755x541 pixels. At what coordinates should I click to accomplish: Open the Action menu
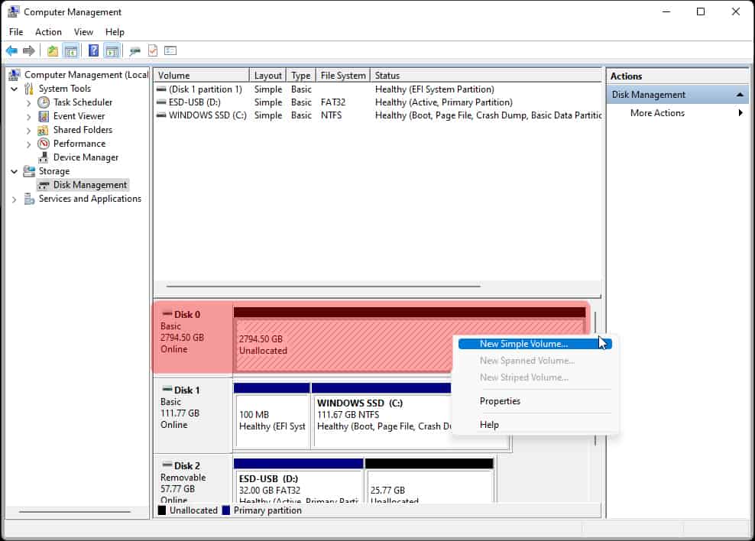48,32
